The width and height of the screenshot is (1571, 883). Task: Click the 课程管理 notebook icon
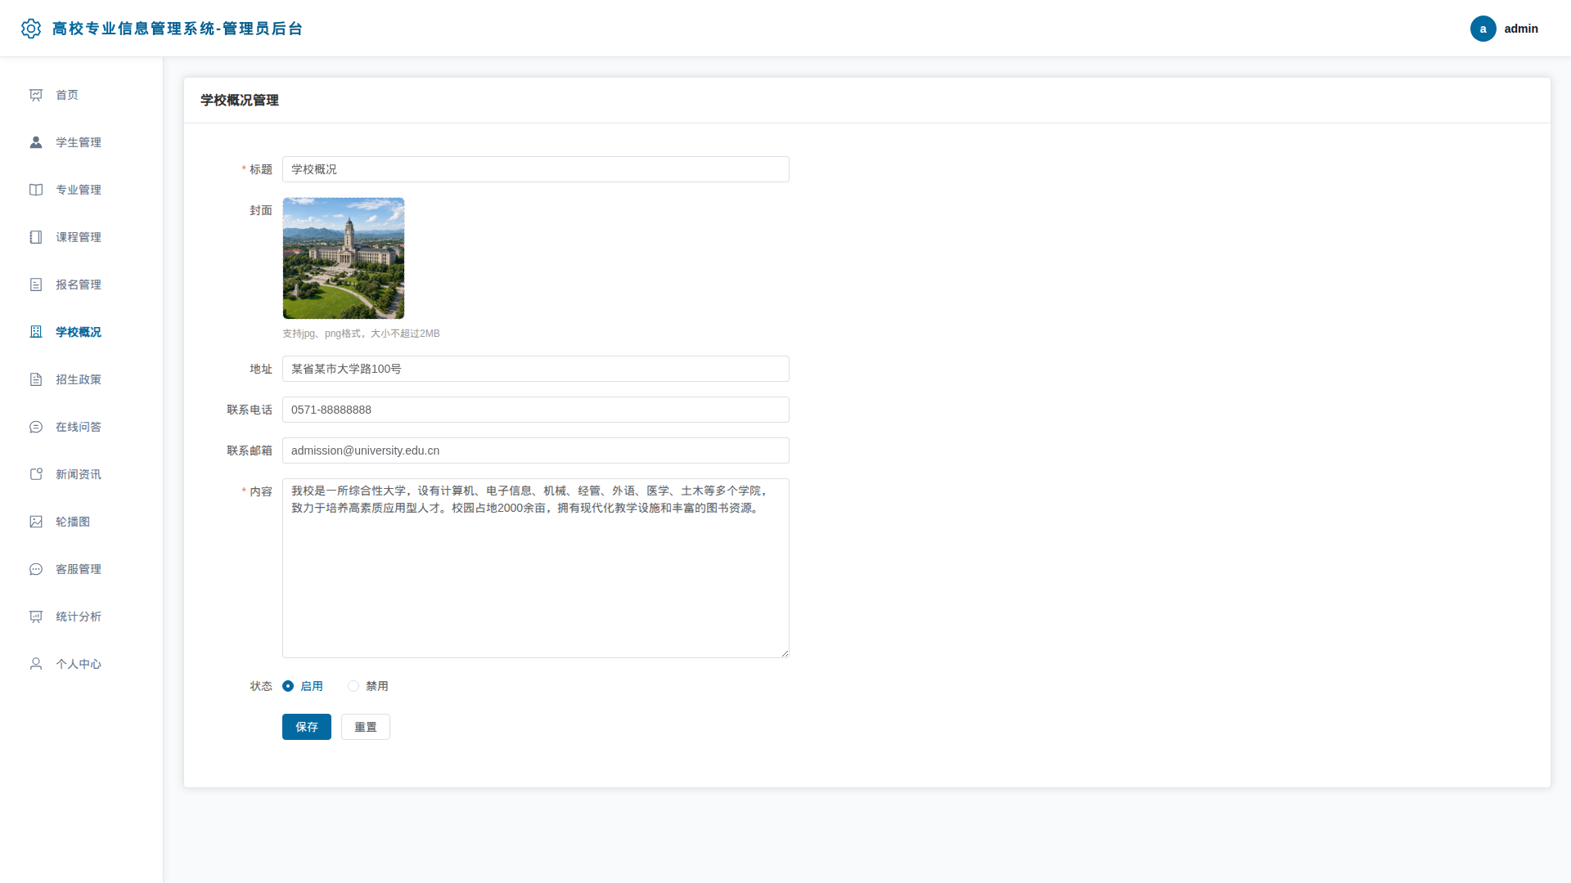click(36, 237)
